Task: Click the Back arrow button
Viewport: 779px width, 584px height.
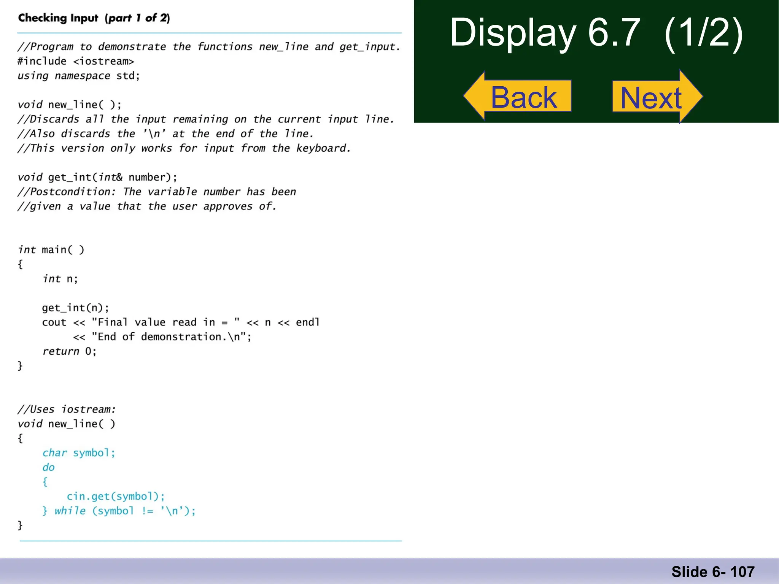Action: 517,96
